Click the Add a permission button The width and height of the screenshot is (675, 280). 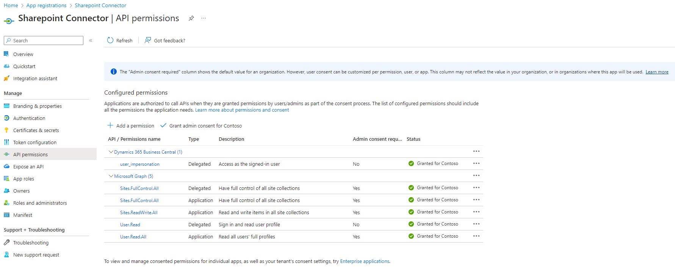[131, 126]
